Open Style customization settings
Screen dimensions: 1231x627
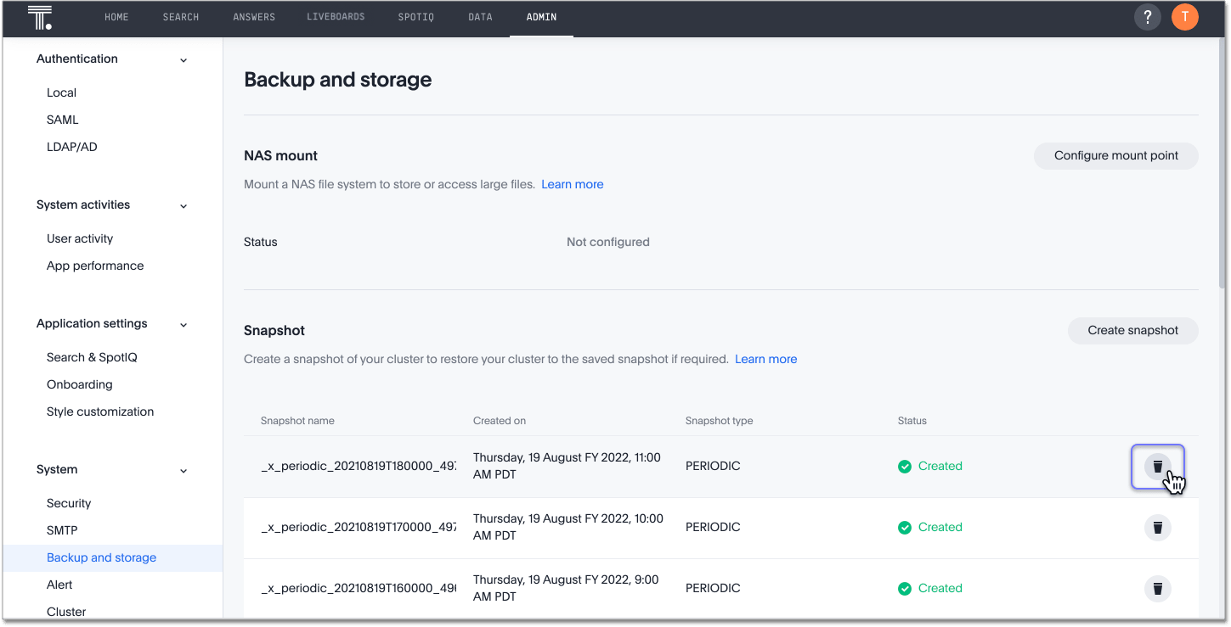click(x=100, y=411)
